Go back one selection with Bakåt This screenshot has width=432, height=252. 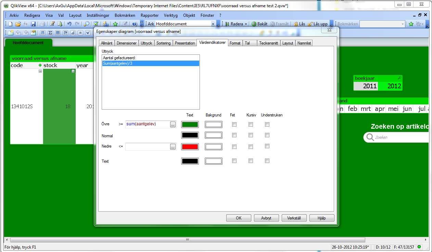coord(259,24)
